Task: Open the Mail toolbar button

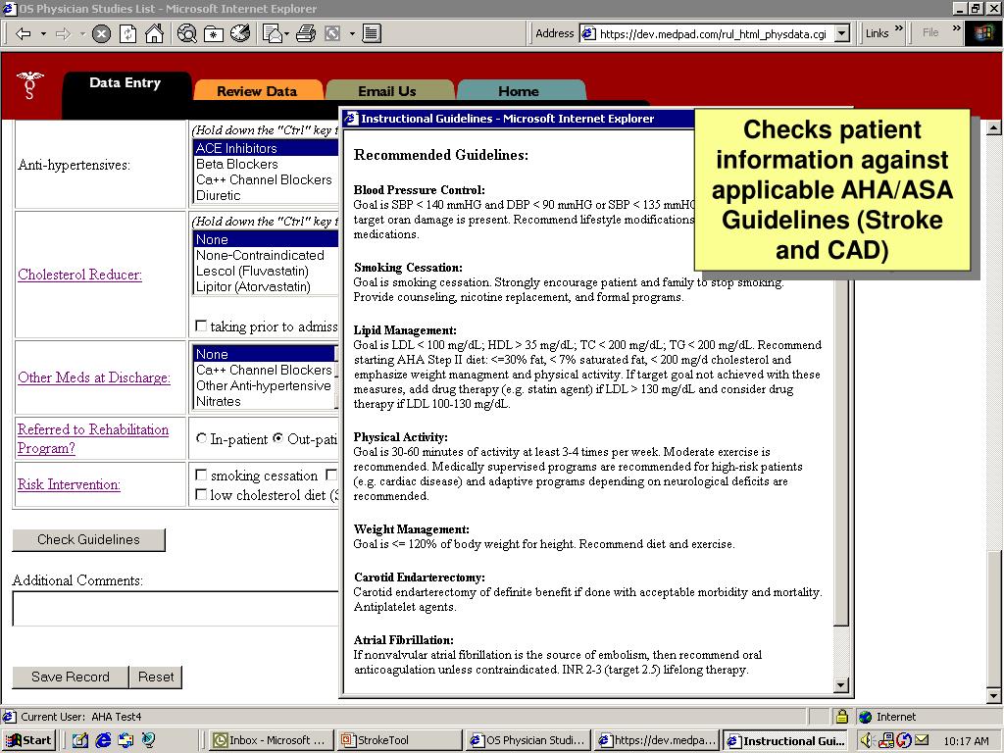Action: [274, 33]
